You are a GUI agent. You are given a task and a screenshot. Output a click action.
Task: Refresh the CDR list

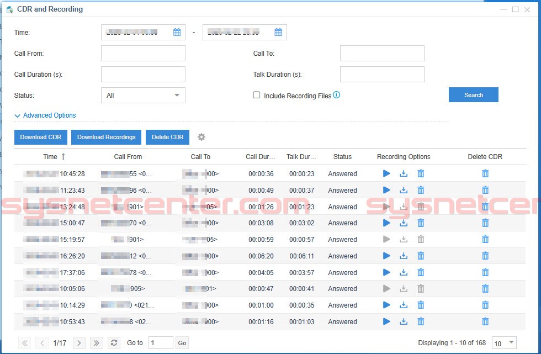pos(114,342)
